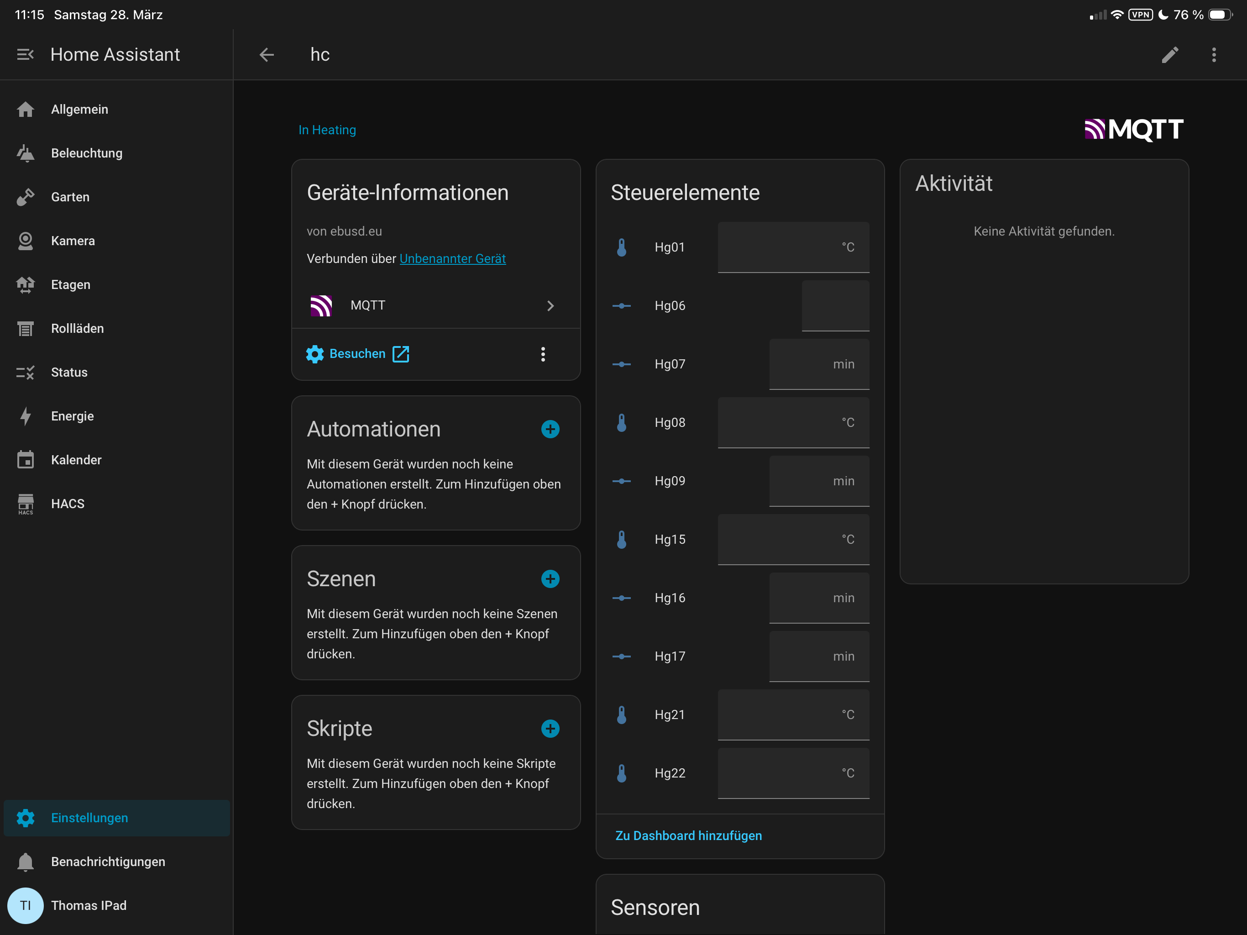
Task: Show Benachrichtigungen notifications
Action: coord(117,861)
